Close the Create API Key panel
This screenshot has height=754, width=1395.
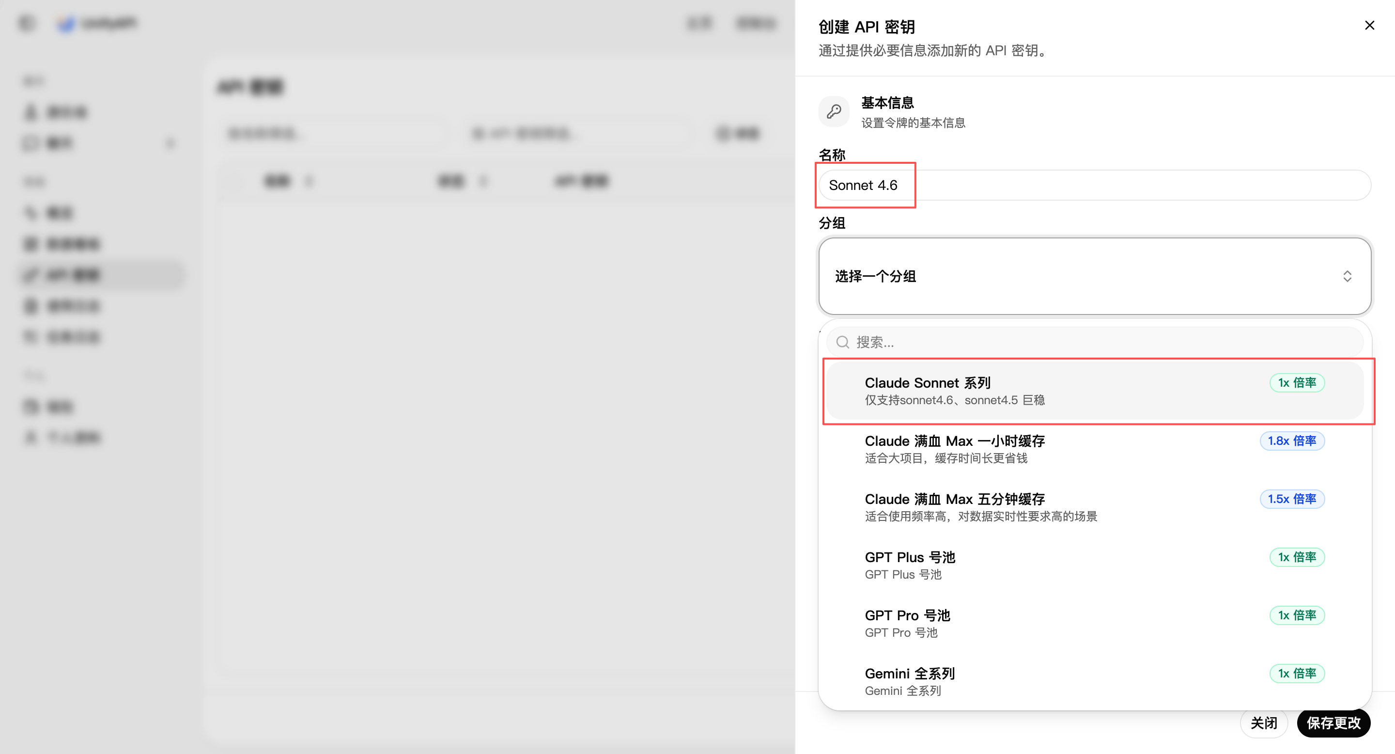[1369, 26]
